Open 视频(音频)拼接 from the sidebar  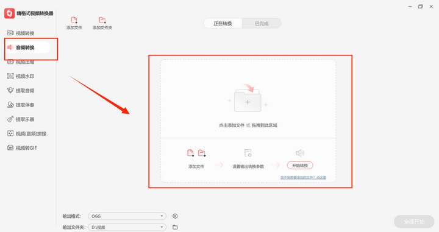pos(27,133)
